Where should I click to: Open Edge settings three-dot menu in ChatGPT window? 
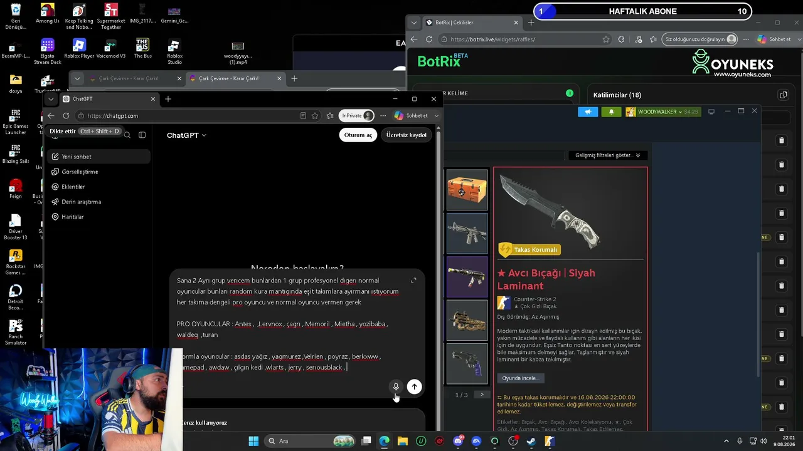[383, 116]
